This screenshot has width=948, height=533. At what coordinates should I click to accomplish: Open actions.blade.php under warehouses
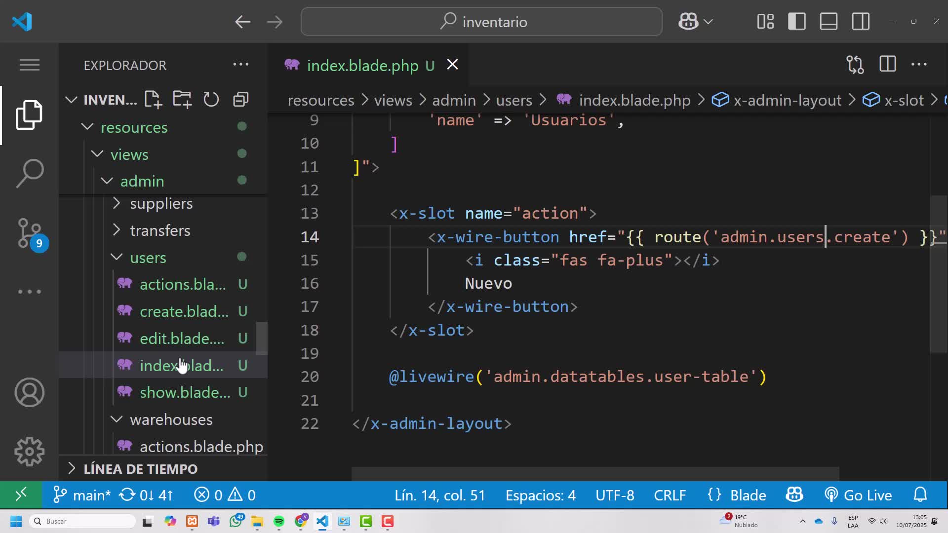point(201,446)
